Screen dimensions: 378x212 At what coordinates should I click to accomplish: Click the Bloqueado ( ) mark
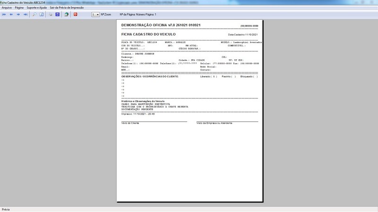coord(249,76)
